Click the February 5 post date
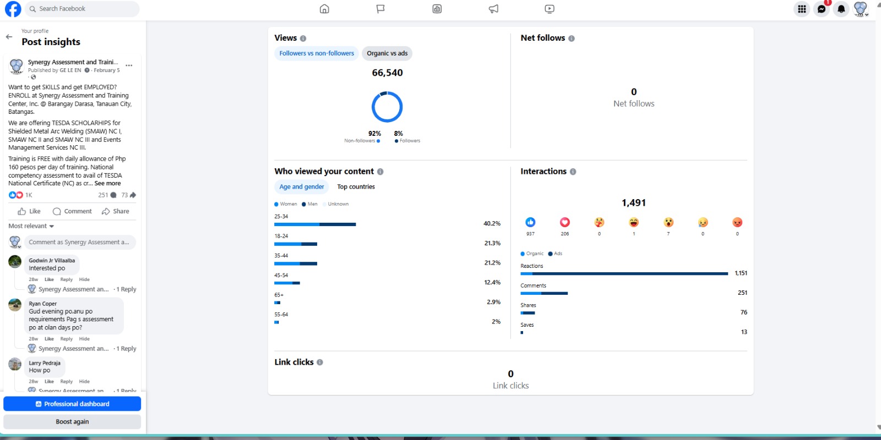This screenshot has height=440, width=881. pos(107,70)
